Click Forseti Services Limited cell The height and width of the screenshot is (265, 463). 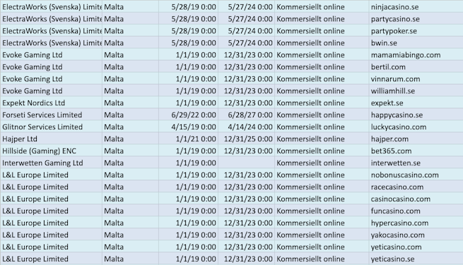52,114
